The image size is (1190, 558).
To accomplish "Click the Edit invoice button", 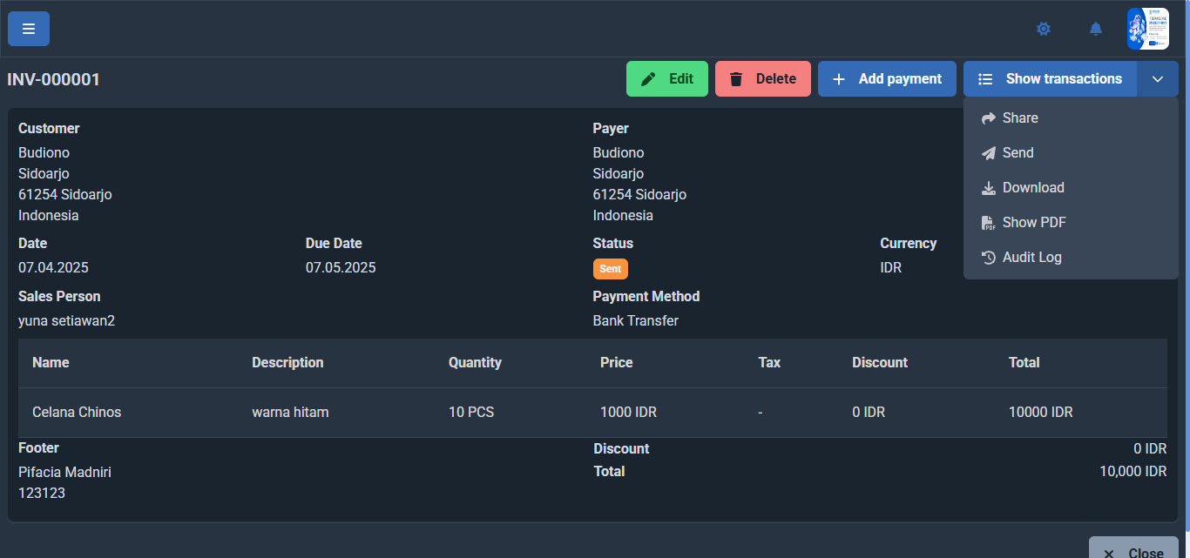I will (666, 79).
